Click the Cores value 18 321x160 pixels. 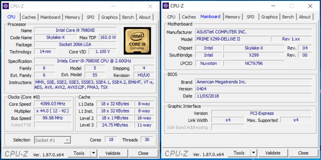point(111,140)
